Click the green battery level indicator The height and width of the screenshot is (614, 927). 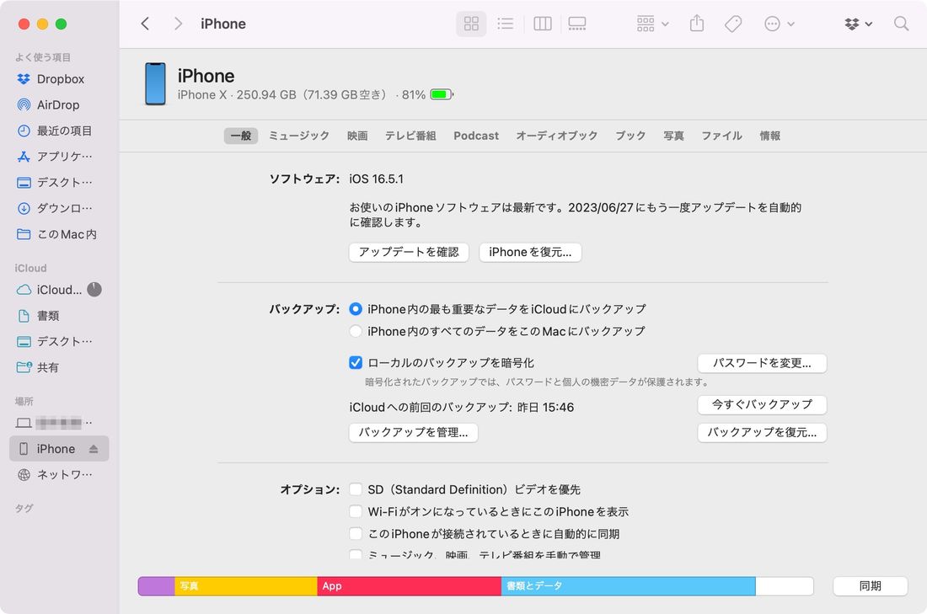pyautogui.click(x=442, y=94)
